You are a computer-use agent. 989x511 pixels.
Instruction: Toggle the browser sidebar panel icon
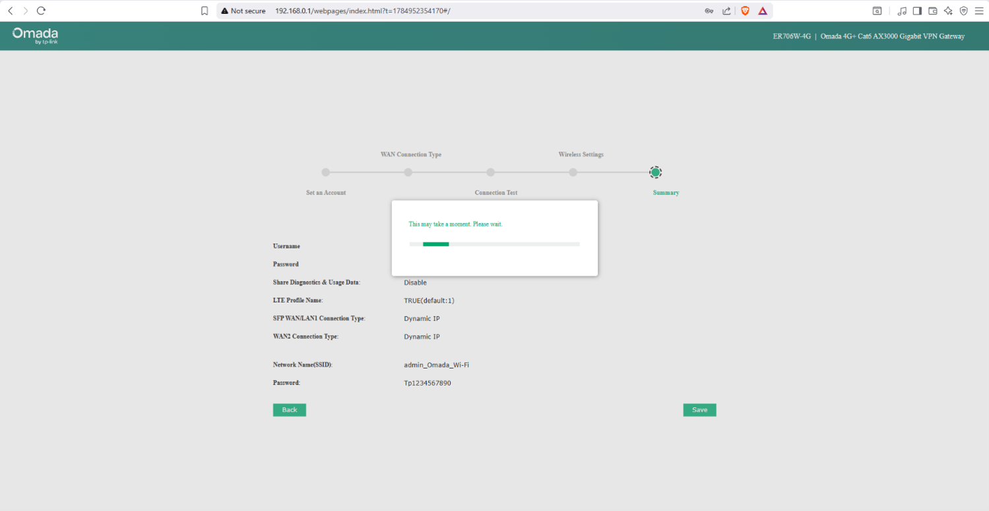pyautogui.click(x=917, y=11)
